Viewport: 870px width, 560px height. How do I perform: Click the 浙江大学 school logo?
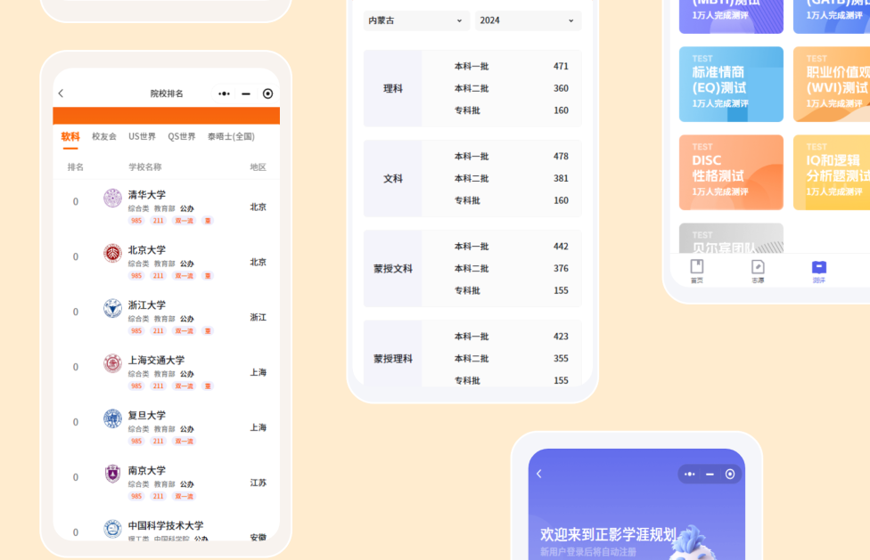pyautogui.click(x=112, y=308)
